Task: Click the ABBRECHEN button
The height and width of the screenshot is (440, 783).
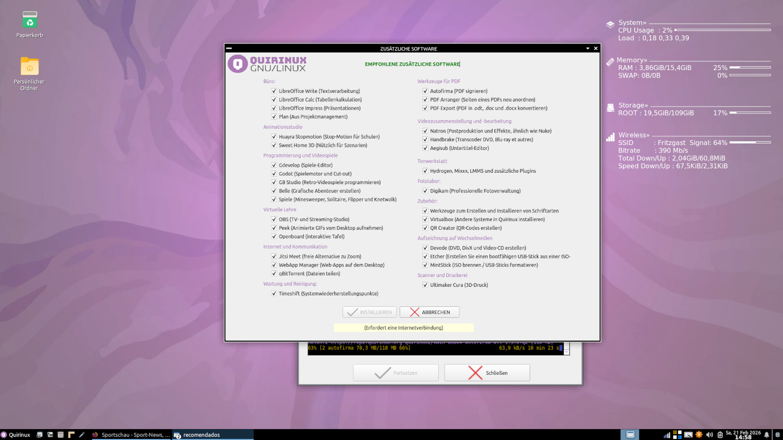Action: pos(430,312)
